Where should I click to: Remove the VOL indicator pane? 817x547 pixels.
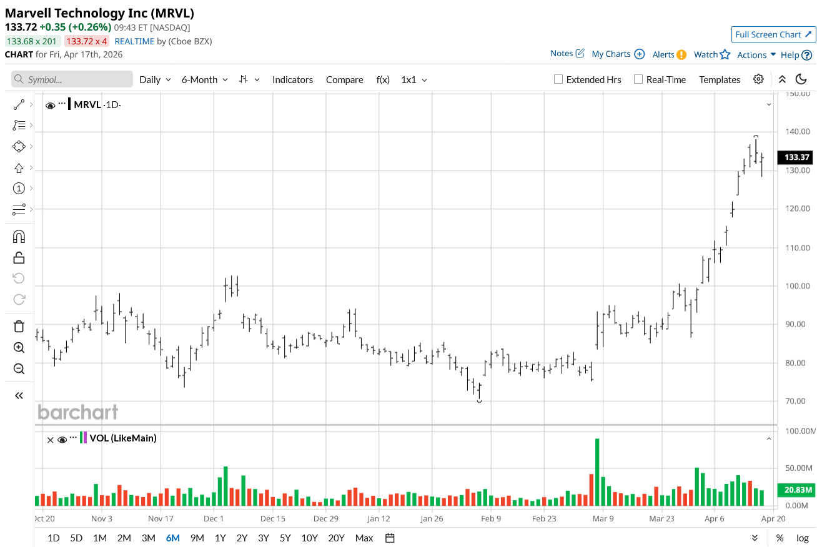coord(50,440)
